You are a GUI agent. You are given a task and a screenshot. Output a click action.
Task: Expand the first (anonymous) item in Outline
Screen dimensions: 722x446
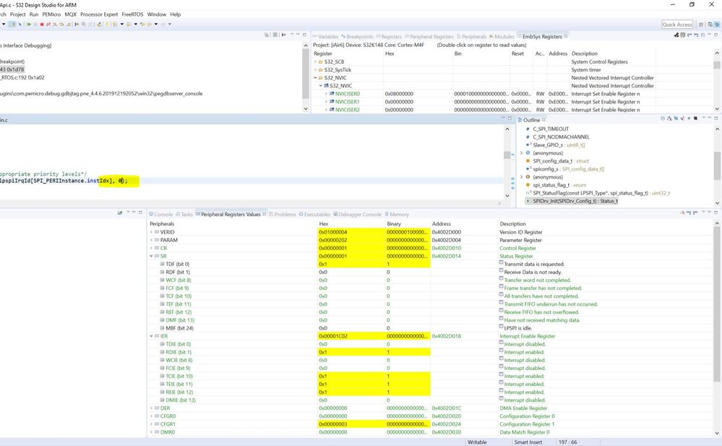521,153
